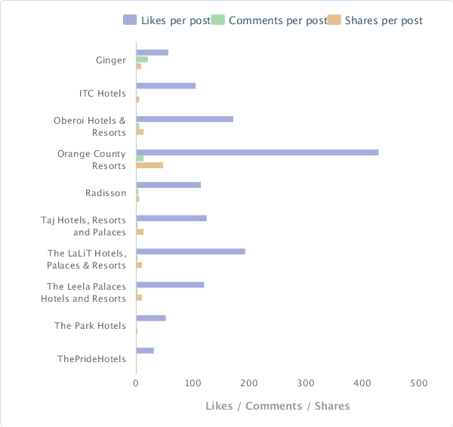Toggle the Likes per post legend label

(x=176, y=20)
